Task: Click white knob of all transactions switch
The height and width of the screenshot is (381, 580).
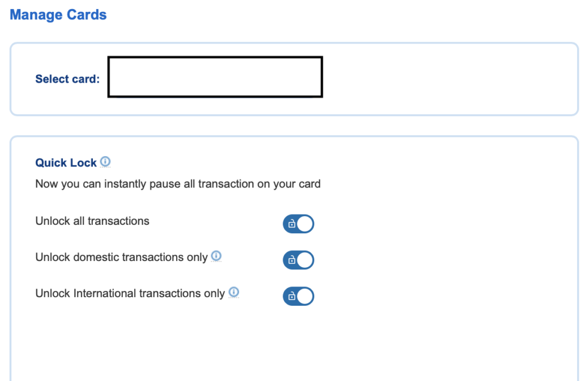Action: 305,224
